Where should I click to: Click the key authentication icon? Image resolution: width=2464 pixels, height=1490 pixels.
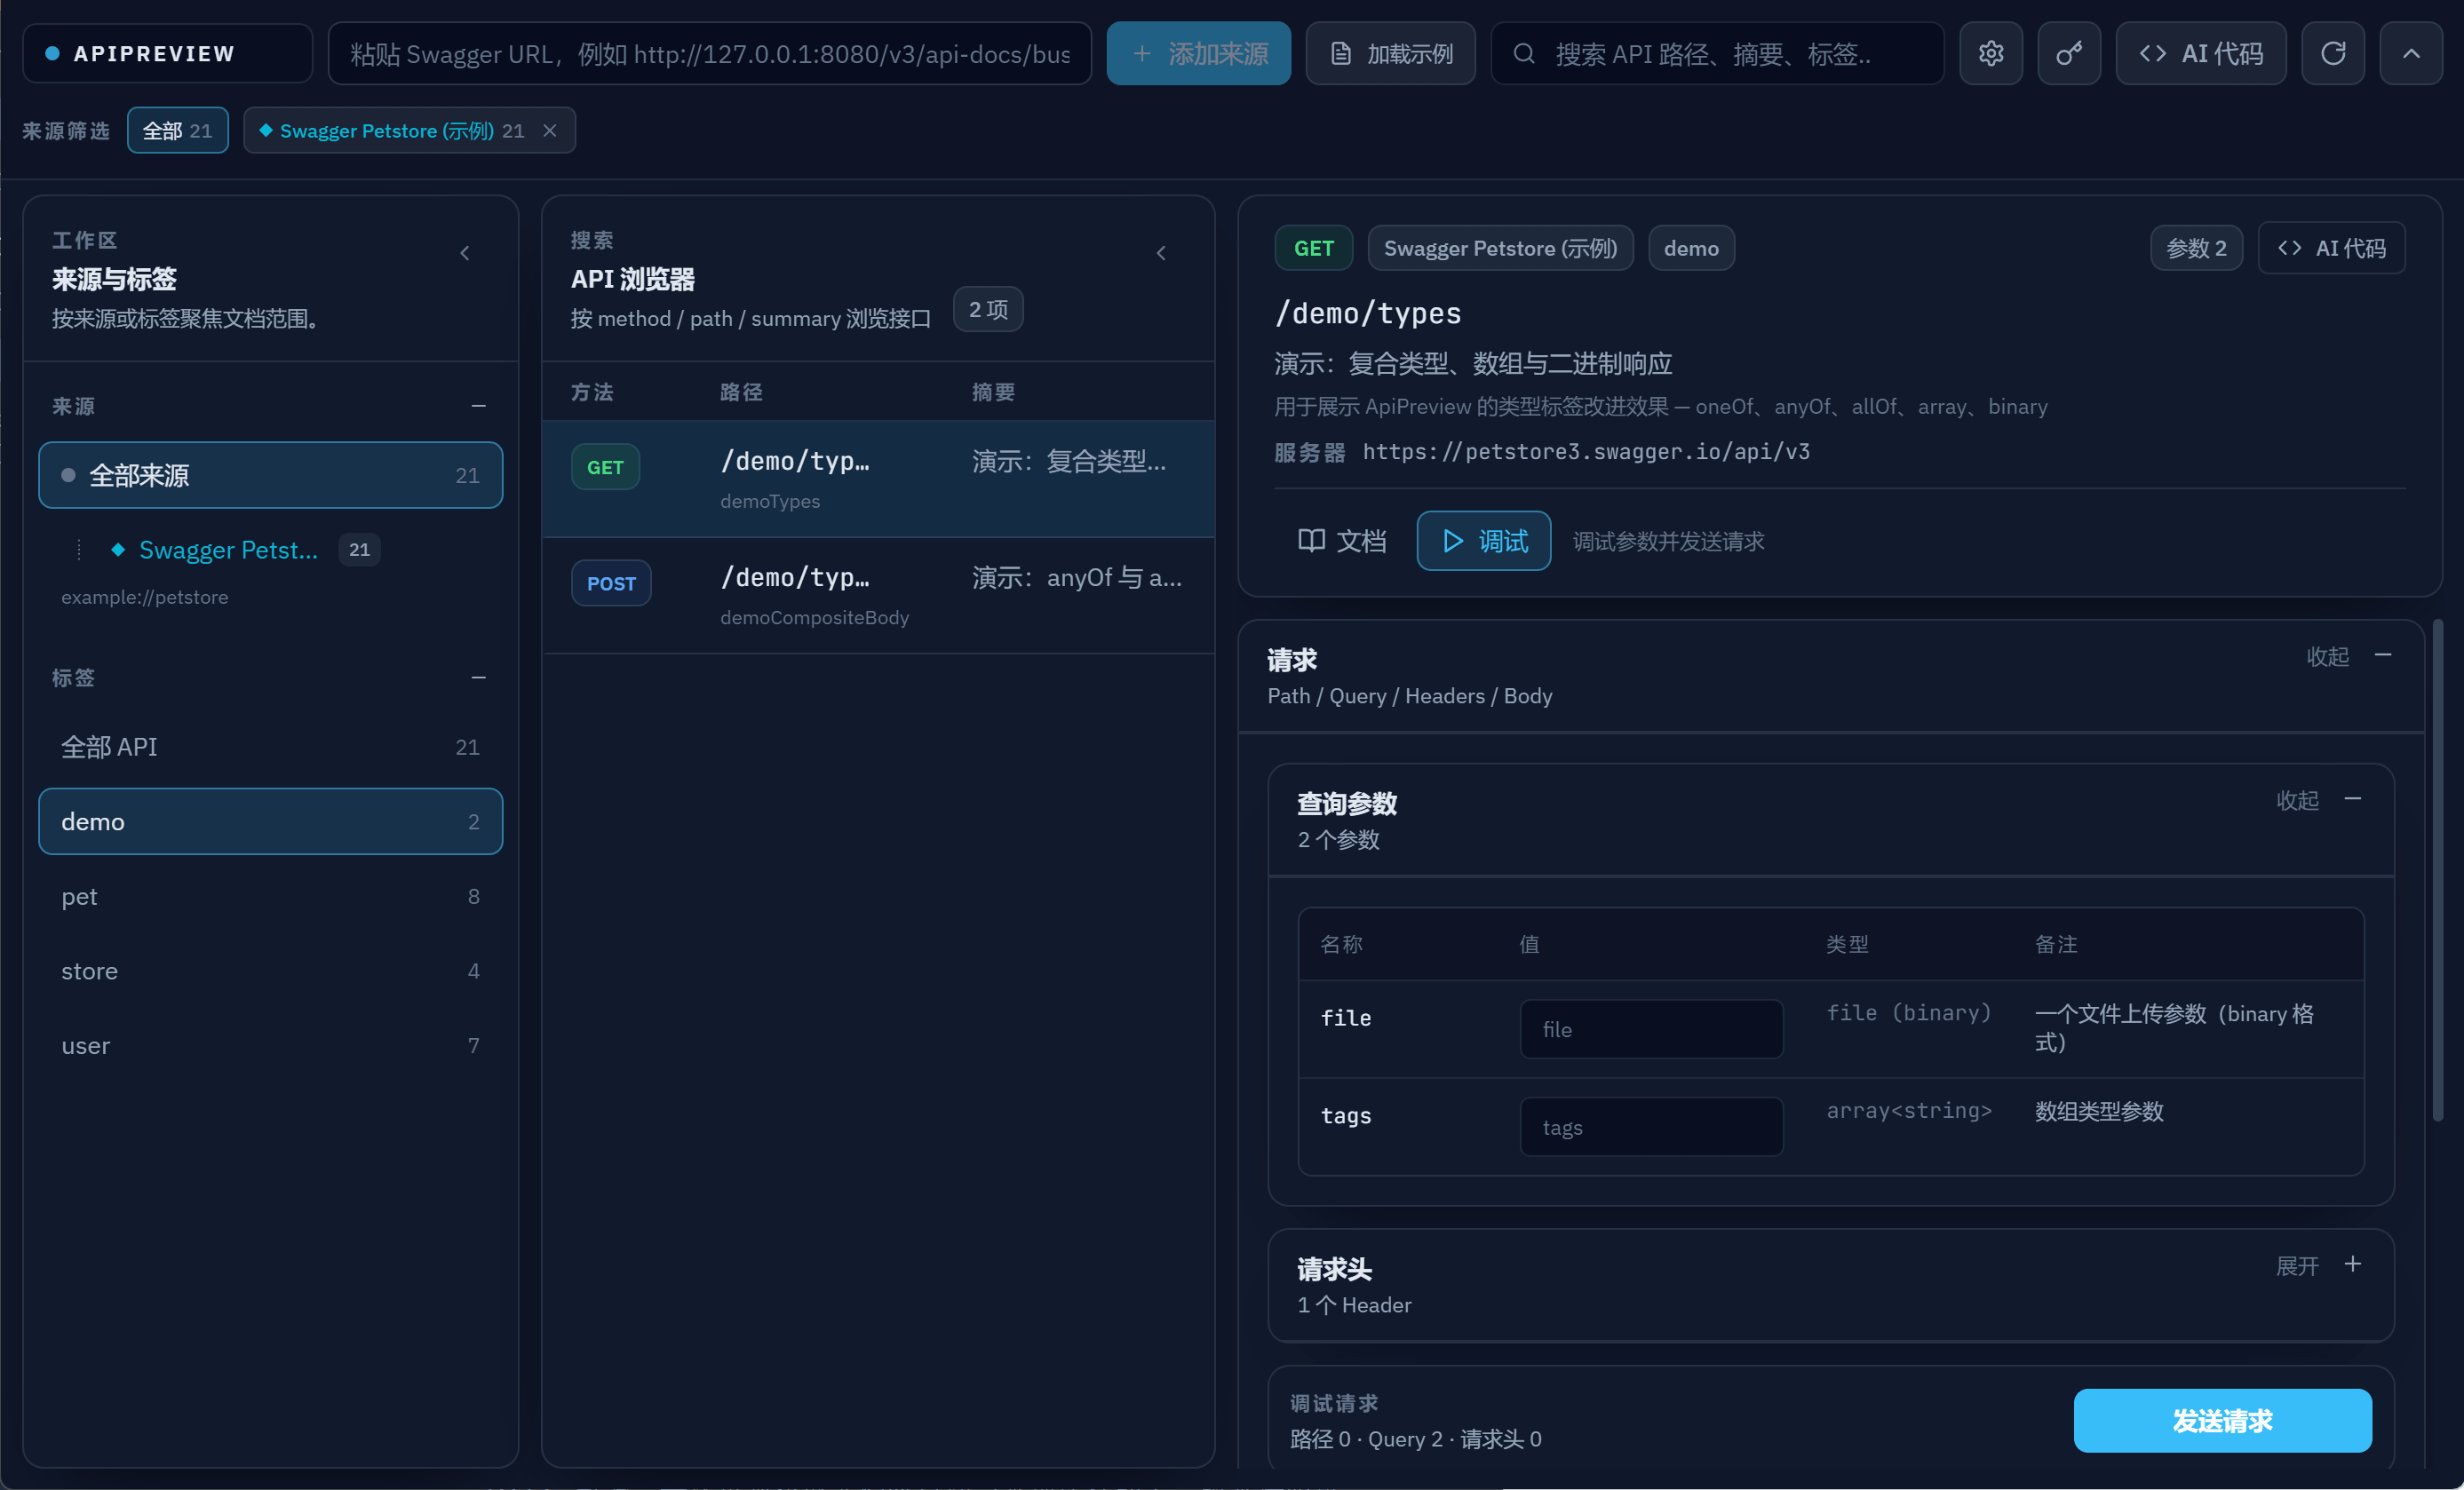(2069, 54)
